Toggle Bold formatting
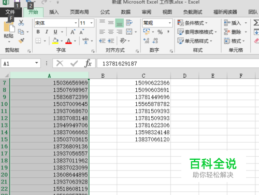Viewport: 259px width, 195px height. (x=38, y=32)
